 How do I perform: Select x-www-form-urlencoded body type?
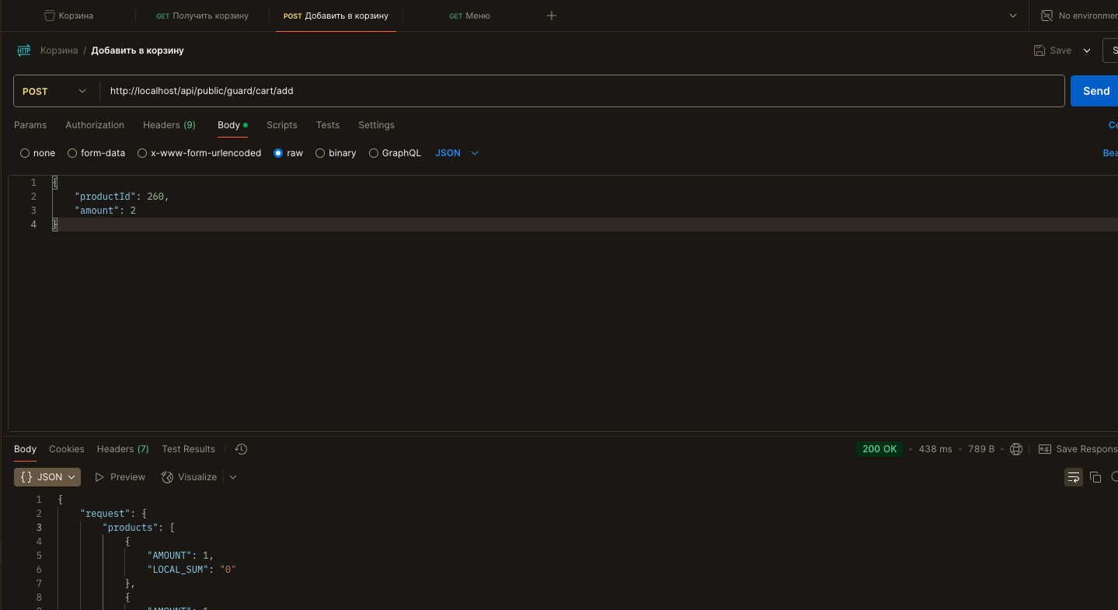(x=200, y=153)
